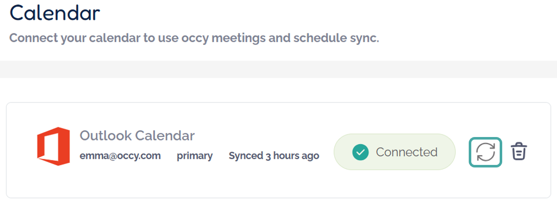The height and width of the screenshot is (204, 557).
Task: Click the Connected status label text
Action: [x=406, y=152]
